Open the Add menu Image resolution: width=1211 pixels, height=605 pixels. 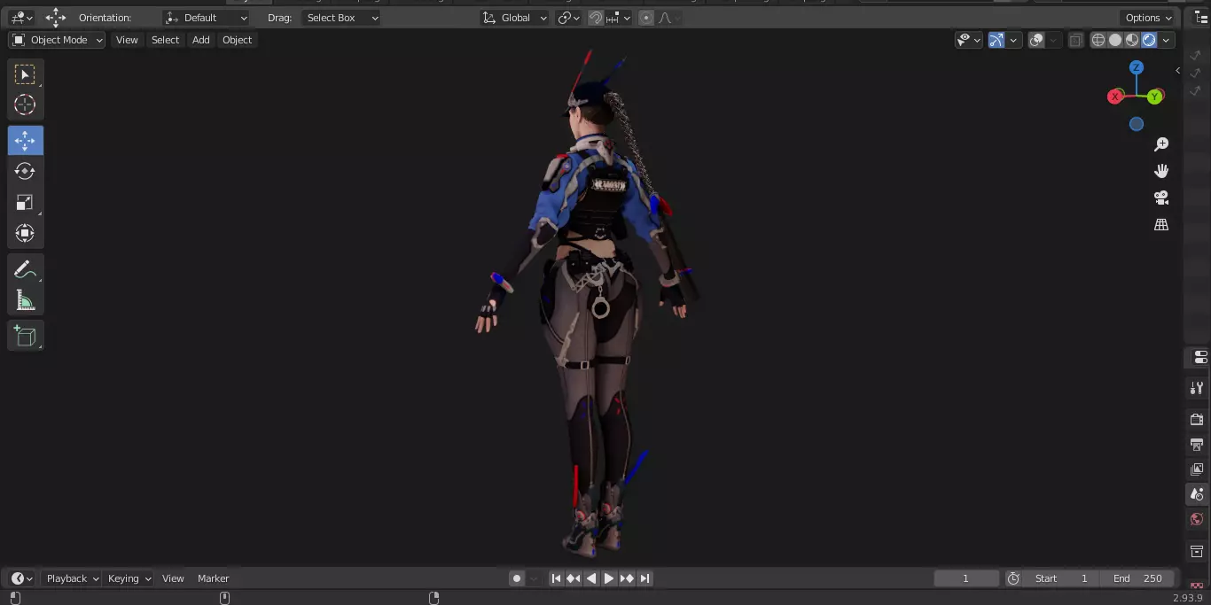(x=201, y=40)
